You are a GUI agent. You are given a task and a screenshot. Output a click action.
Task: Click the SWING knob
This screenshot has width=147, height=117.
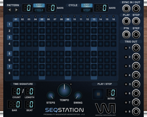tap(78, 96)
